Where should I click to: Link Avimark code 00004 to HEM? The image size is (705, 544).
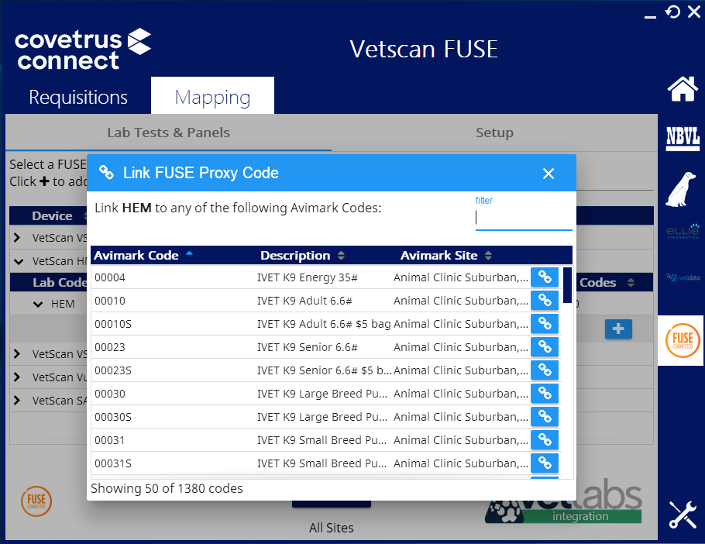(x=545, y=277)
